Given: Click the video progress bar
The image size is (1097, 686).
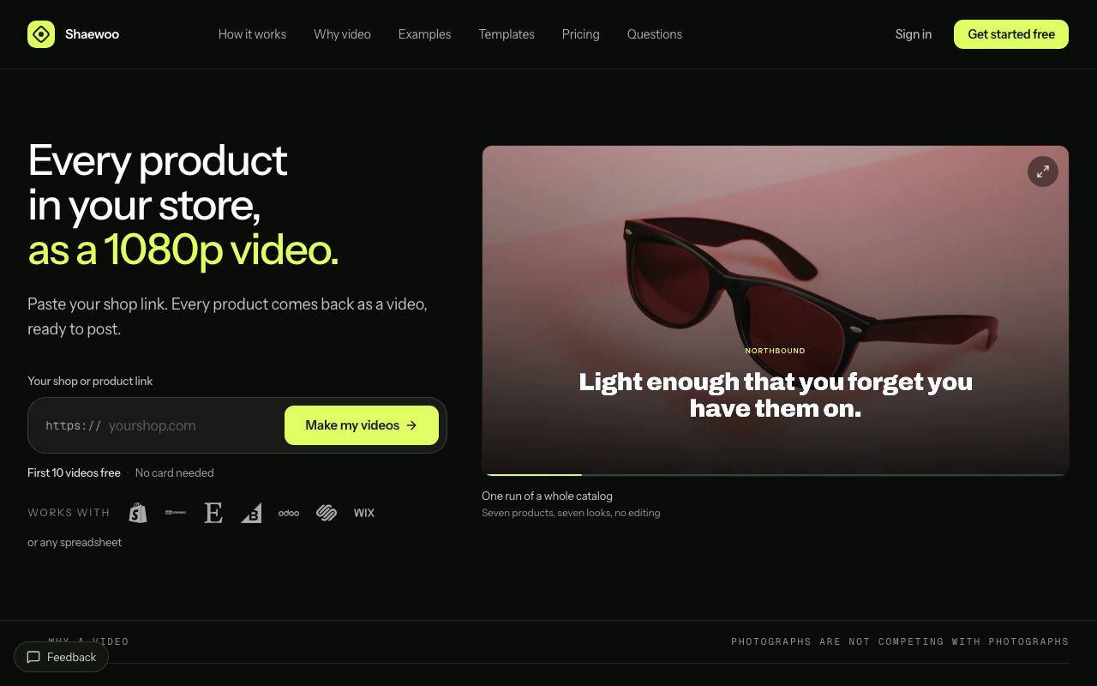Looking at the screenshot, I should coord(776,474).
